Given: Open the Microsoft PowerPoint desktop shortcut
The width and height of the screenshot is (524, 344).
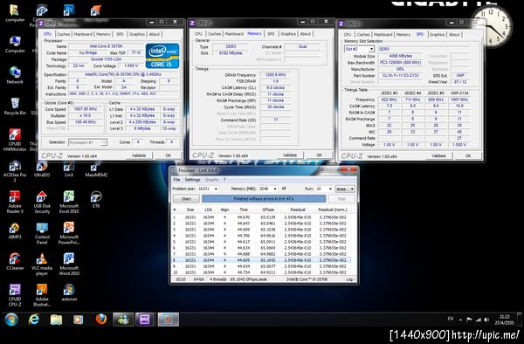Looking at the screenshot, I should pyautogui.click(x=69, y=233).
